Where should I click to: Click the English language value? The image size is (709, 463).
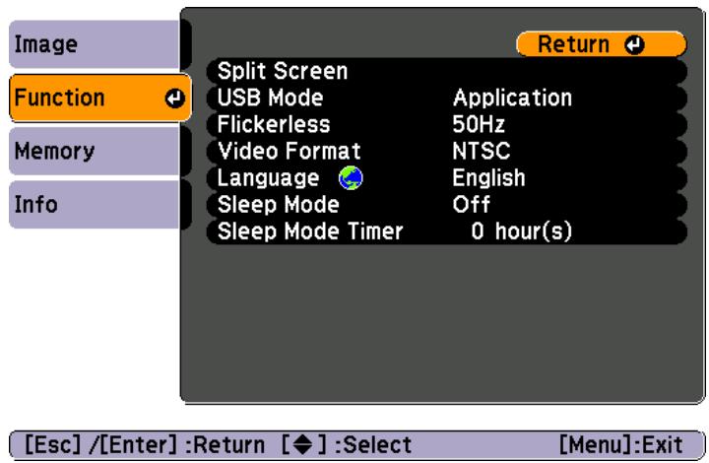[x=488, y=178]
